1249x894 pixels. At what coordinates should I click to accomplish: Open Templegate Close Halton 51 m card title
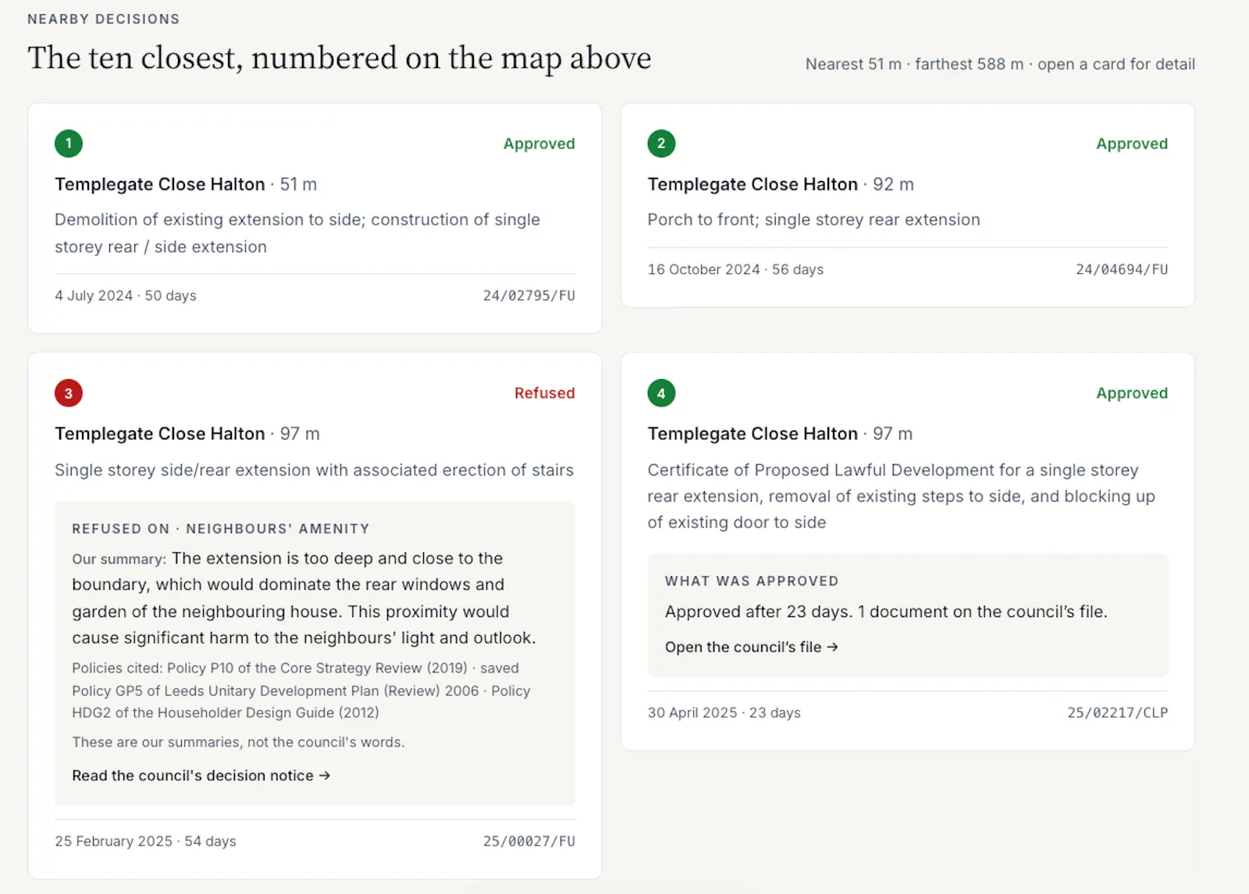tap(186, 184)
